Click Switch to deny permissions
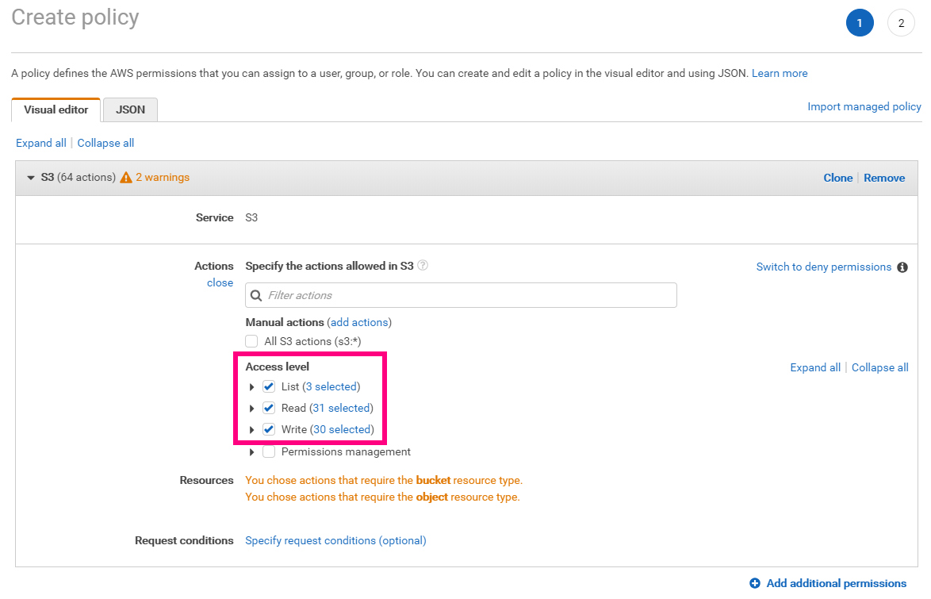This screenshot has height=599, width=931. pyautogui.click(x=823, y=267)
